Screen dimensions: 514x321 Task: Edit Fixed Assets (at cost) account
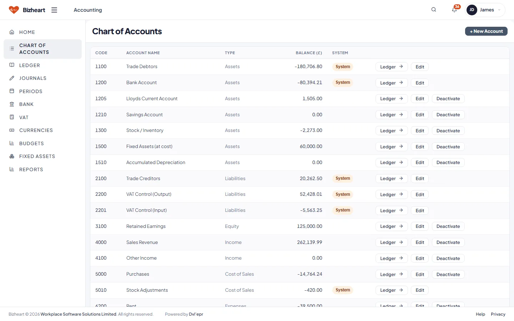point(420,147)
